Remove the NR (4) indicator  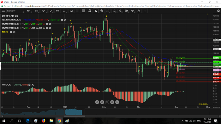[14, 32]
